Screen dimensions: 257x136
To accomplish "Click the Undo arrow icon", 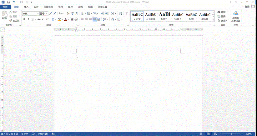I will [14, 2].
